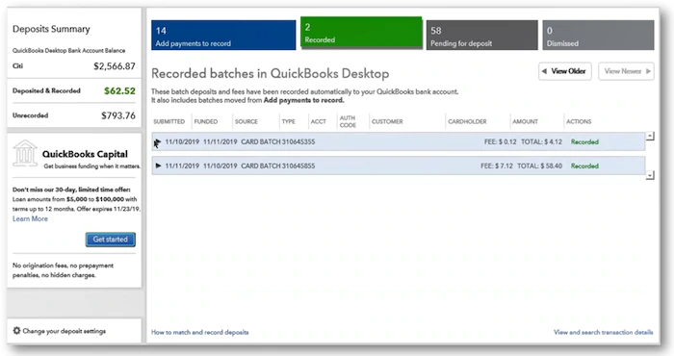Click Recorded status of the $4.12 batch

coord(584,141)
